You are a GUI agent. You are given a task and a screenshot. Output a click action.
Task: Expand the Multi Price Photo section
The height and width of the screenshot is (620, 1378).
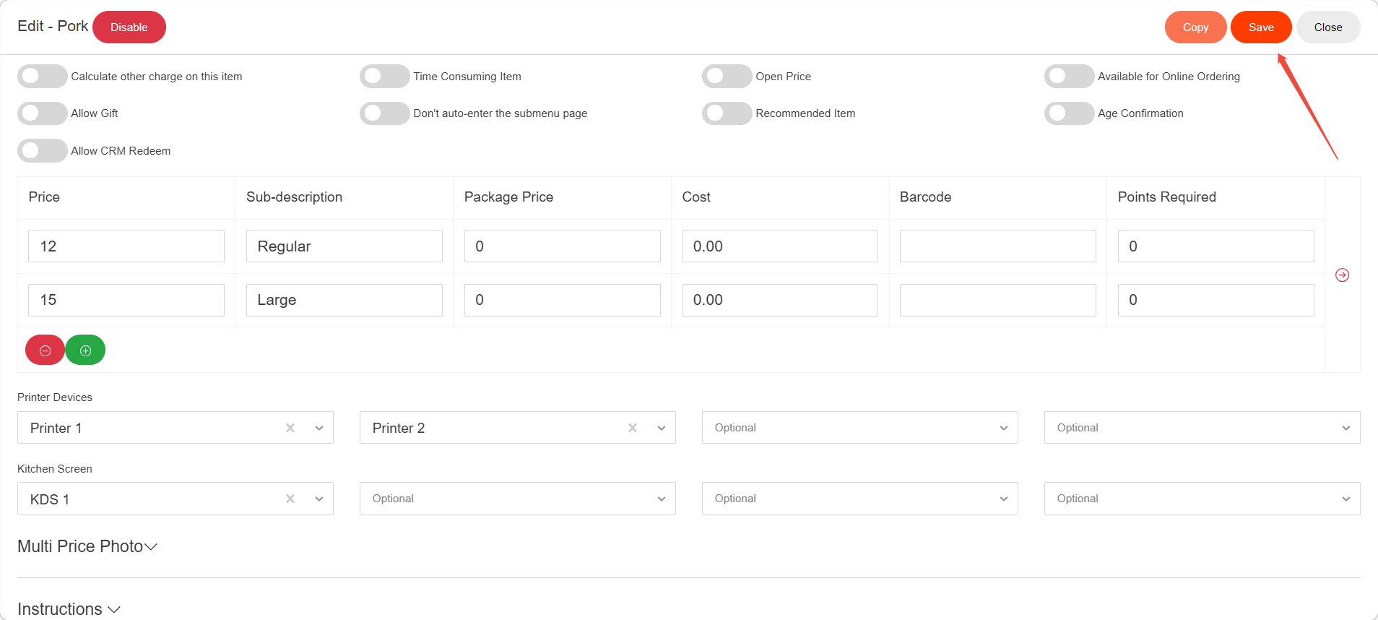click(87, 546)
